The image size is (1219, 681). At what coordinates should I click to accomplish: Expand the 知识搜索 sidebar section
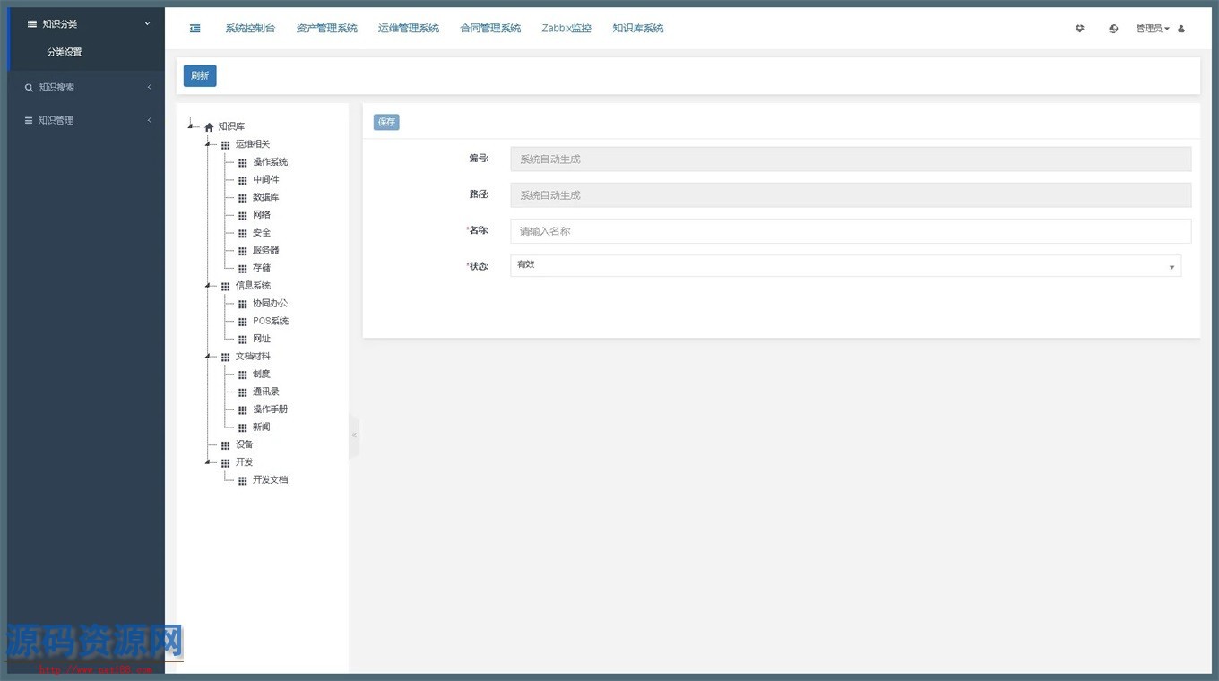coord(86,88)
